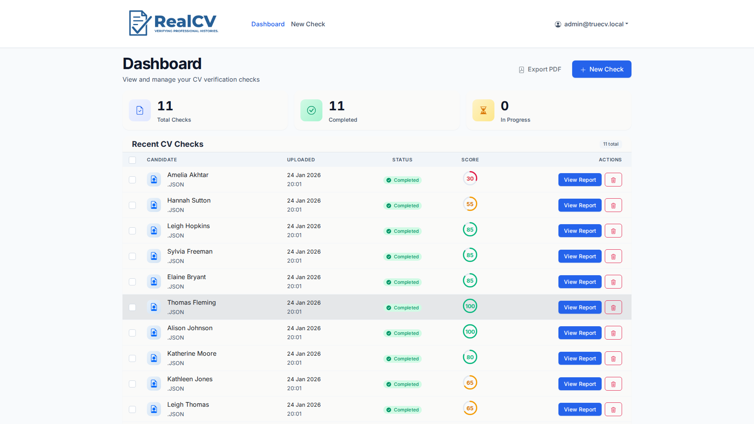Toggle the select-all checkbox in table header
The image size is (754, 424).
(x=132, y=160)
